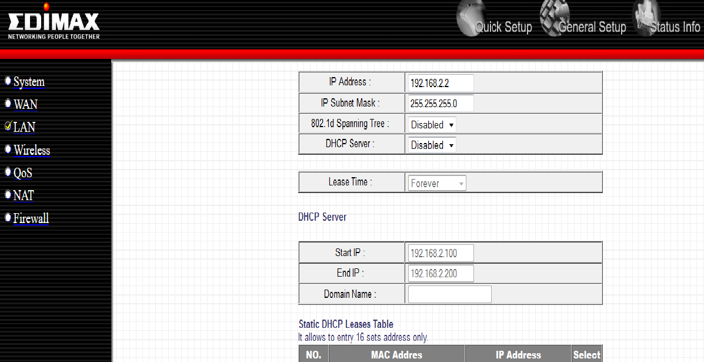
Task: Click the General Setup text label
Action: (592, 27)
